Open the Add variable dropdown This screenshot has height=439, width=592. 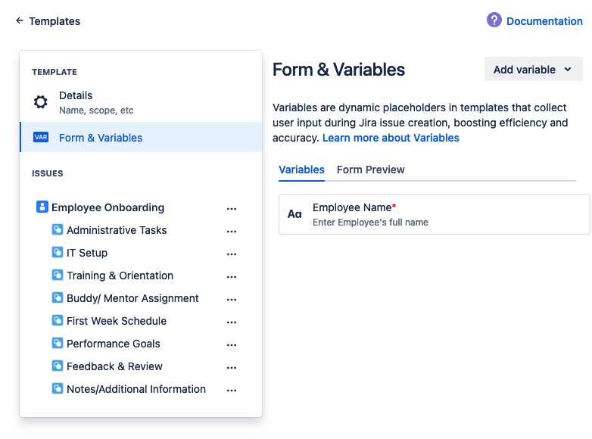[x=533, y=70]
